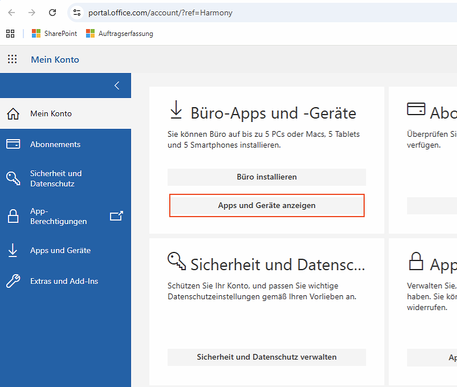Collapse the left navigation sidebar
Viewport: 457px width, 387px height.
(x=117, y=85)
